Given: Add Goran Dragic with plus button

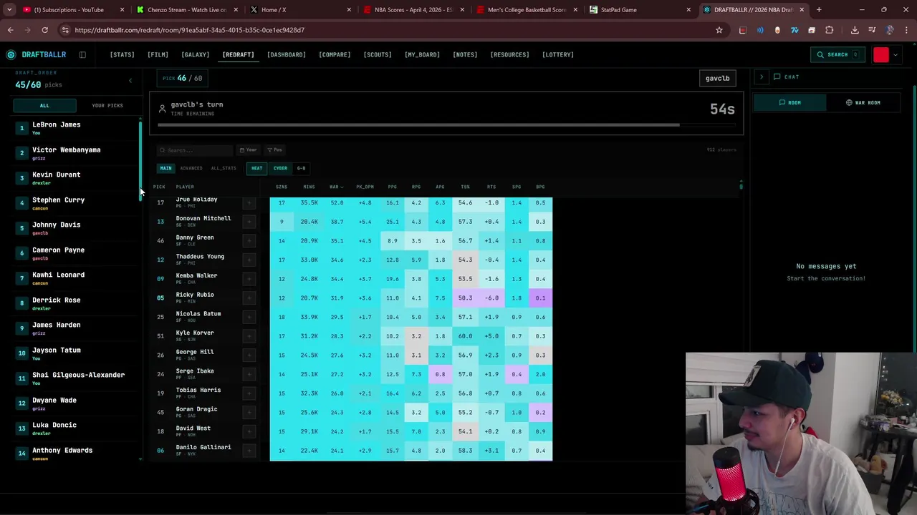Looking at the screenshot, I should click(249, 413).
